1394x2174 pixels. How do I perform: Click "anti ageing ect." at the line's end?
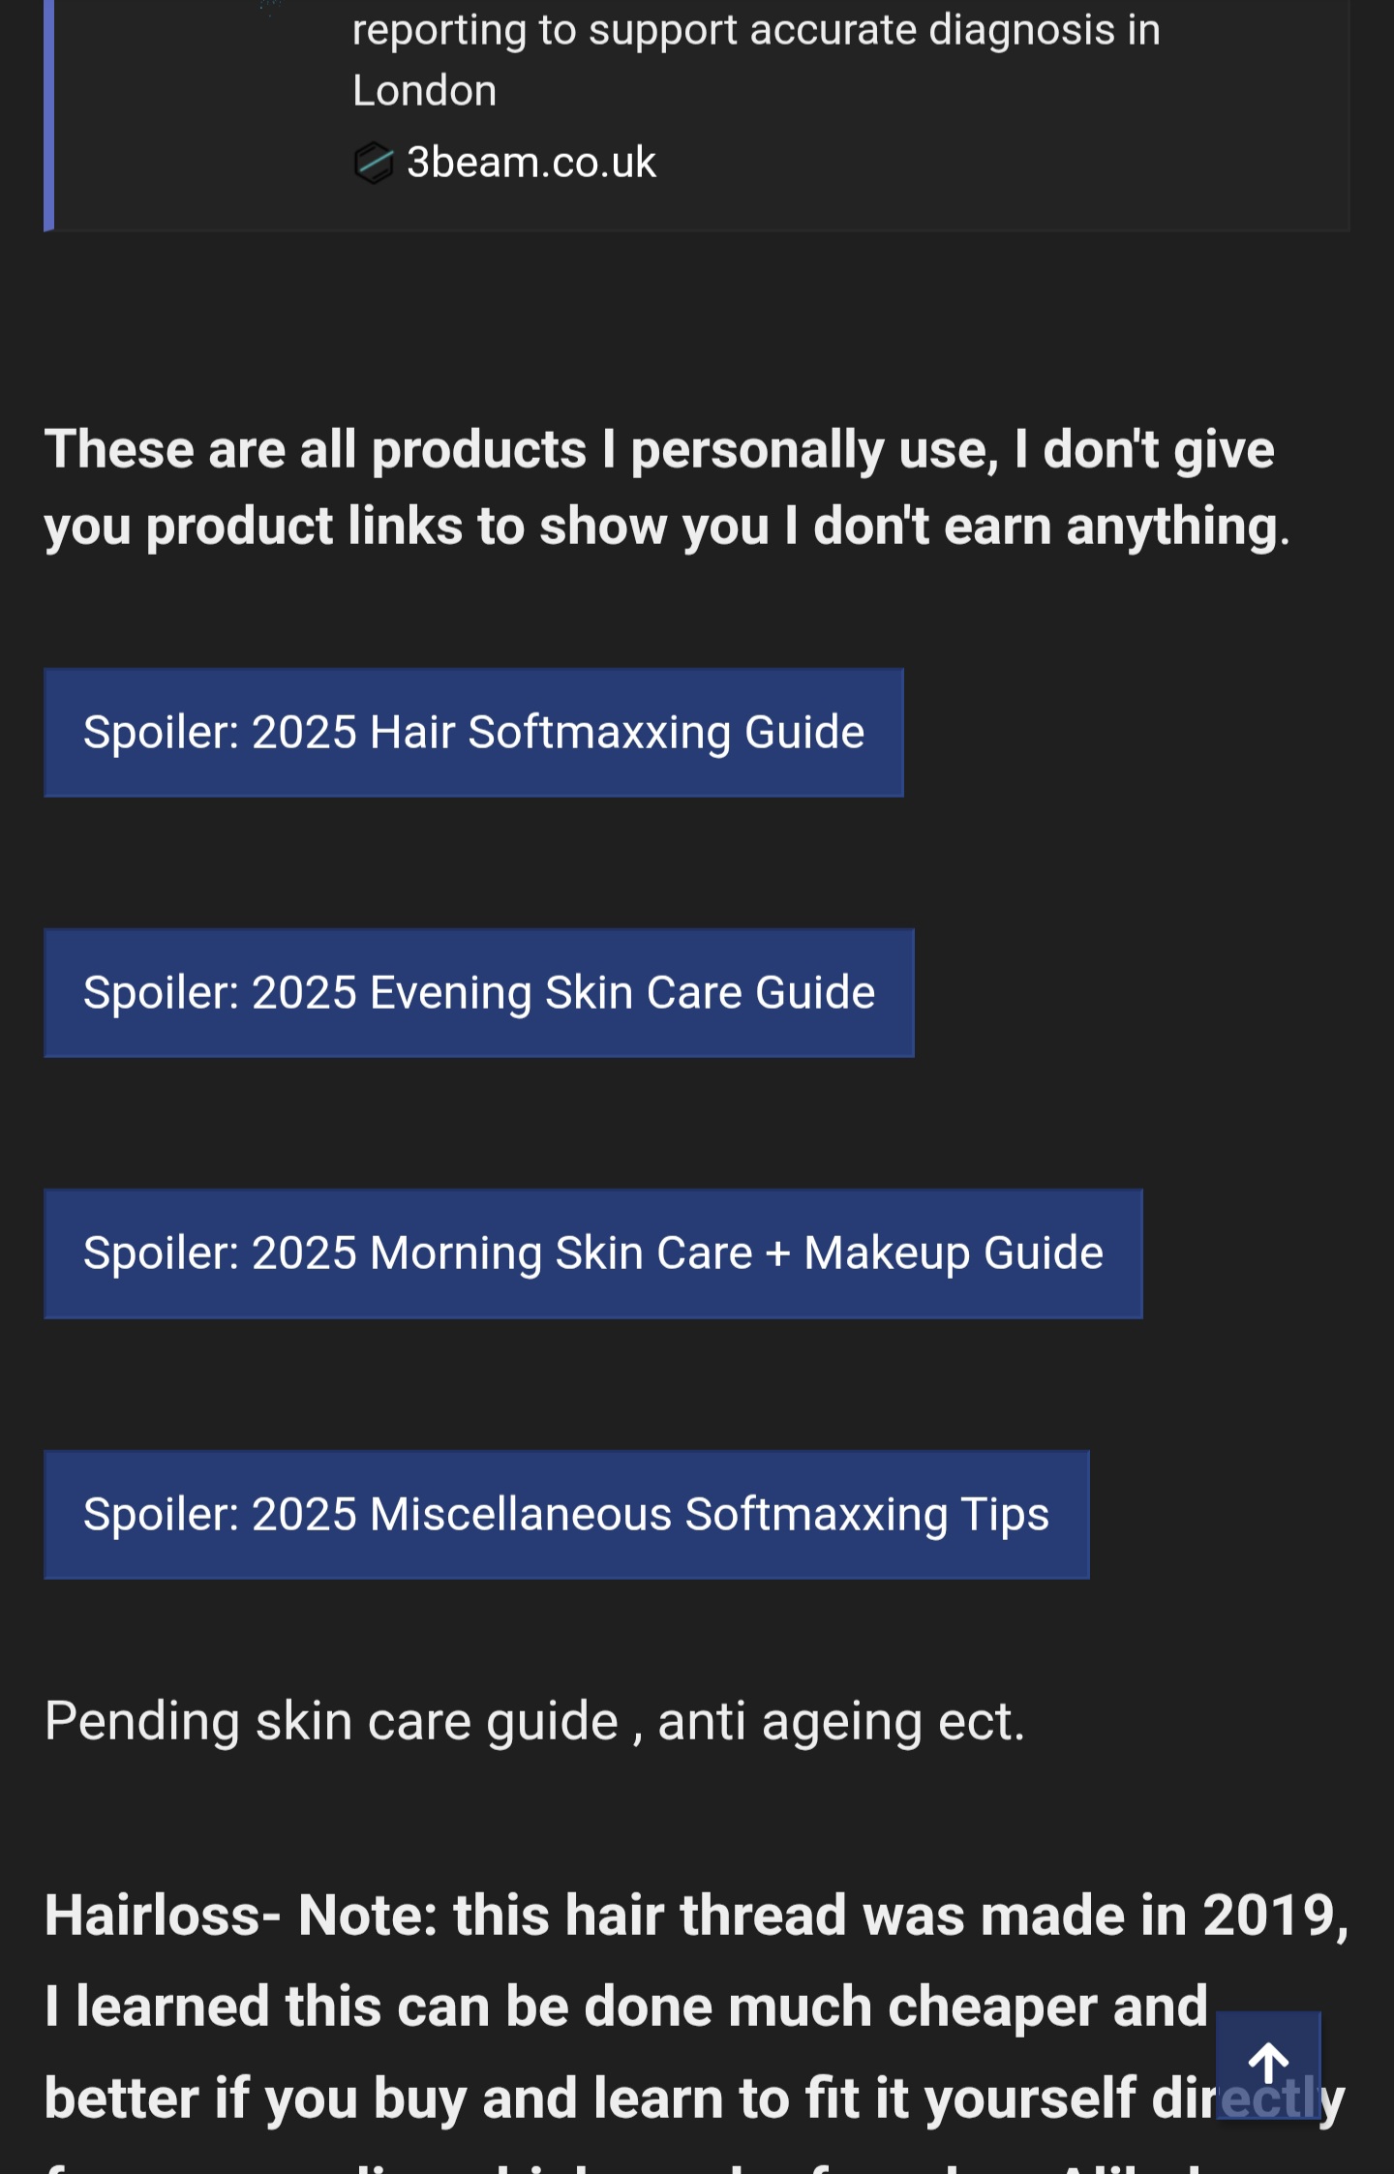coord(840,1722)
